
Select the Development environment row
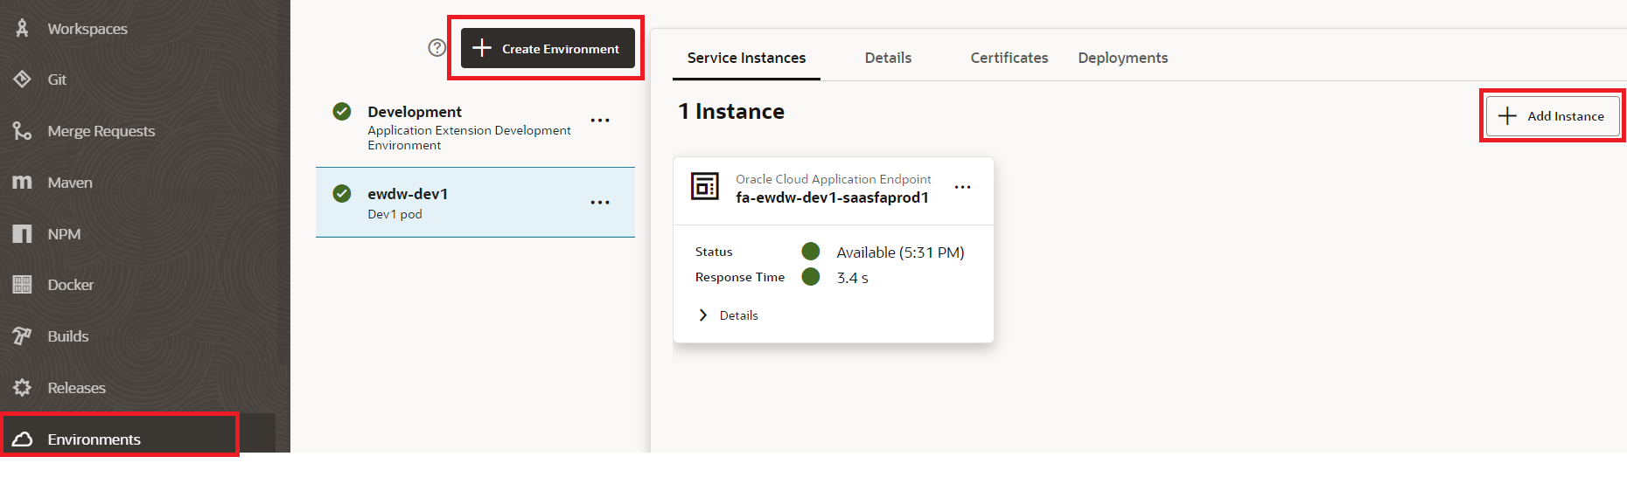click(x=475, y=127)
